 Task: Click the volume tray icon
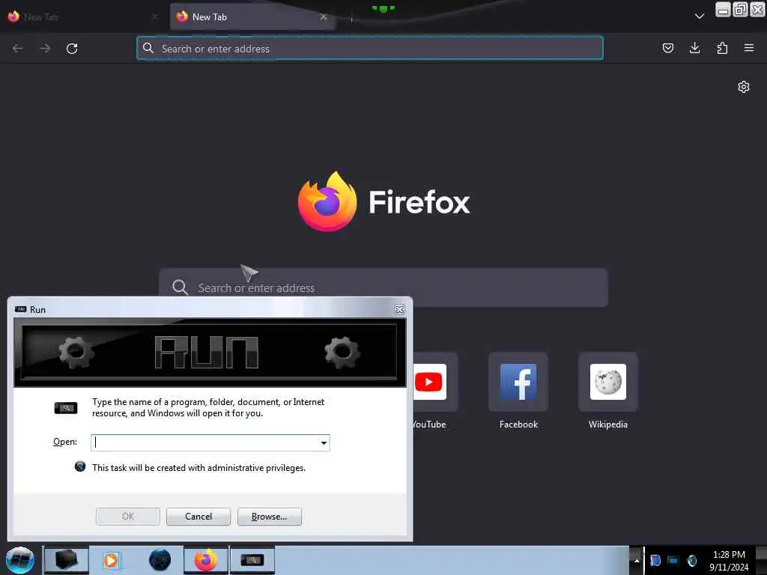pos(691,560)
